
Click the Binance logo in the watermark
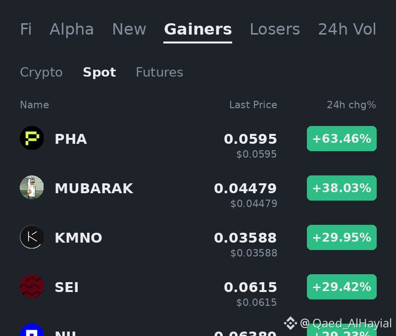(291, 323)
